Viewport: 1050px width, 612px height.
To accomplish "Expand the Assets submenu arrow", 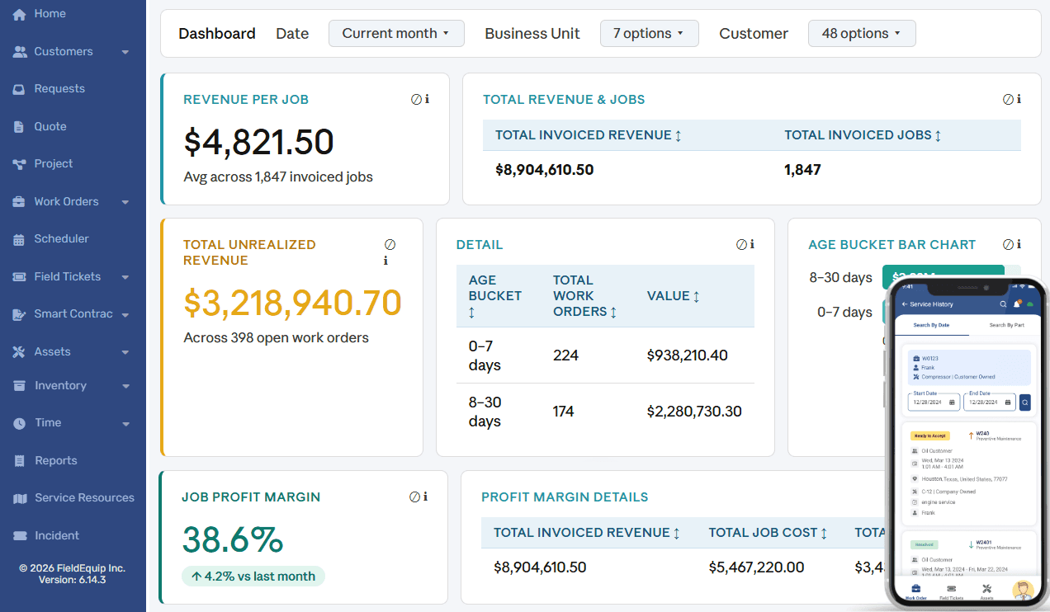I will (125, 352).
